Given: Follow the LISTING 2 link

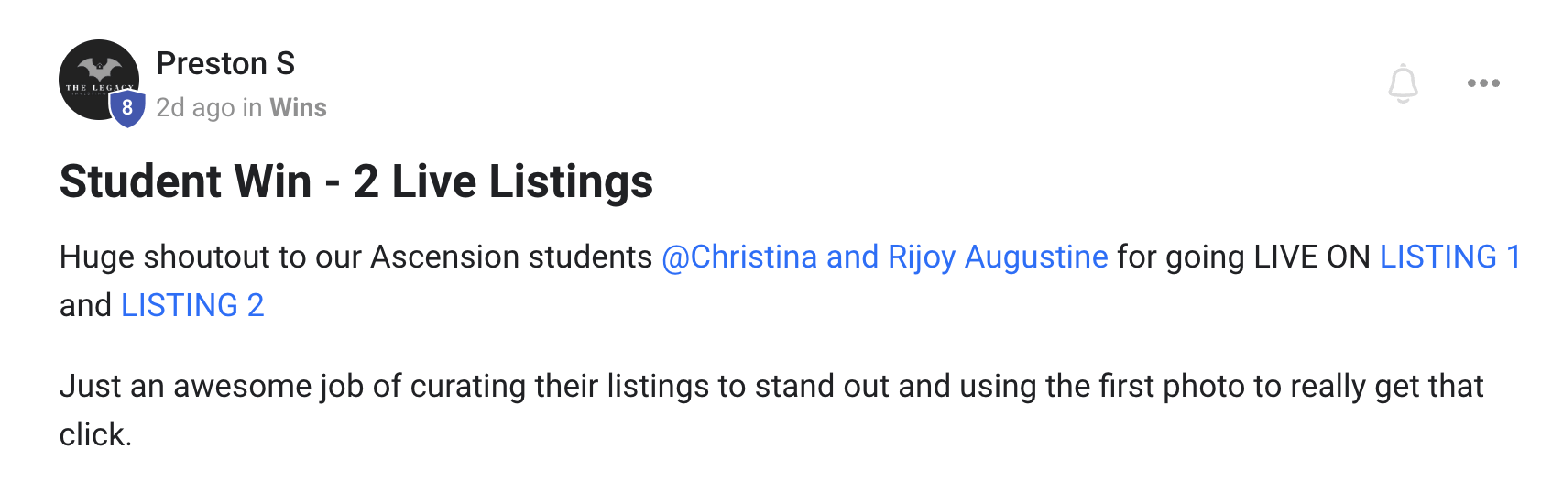Looking at the screenshot, I should 192,305.
